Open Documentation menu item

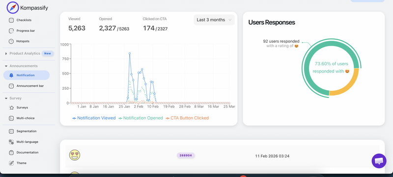pyautogui.click(x=28, y=152)
